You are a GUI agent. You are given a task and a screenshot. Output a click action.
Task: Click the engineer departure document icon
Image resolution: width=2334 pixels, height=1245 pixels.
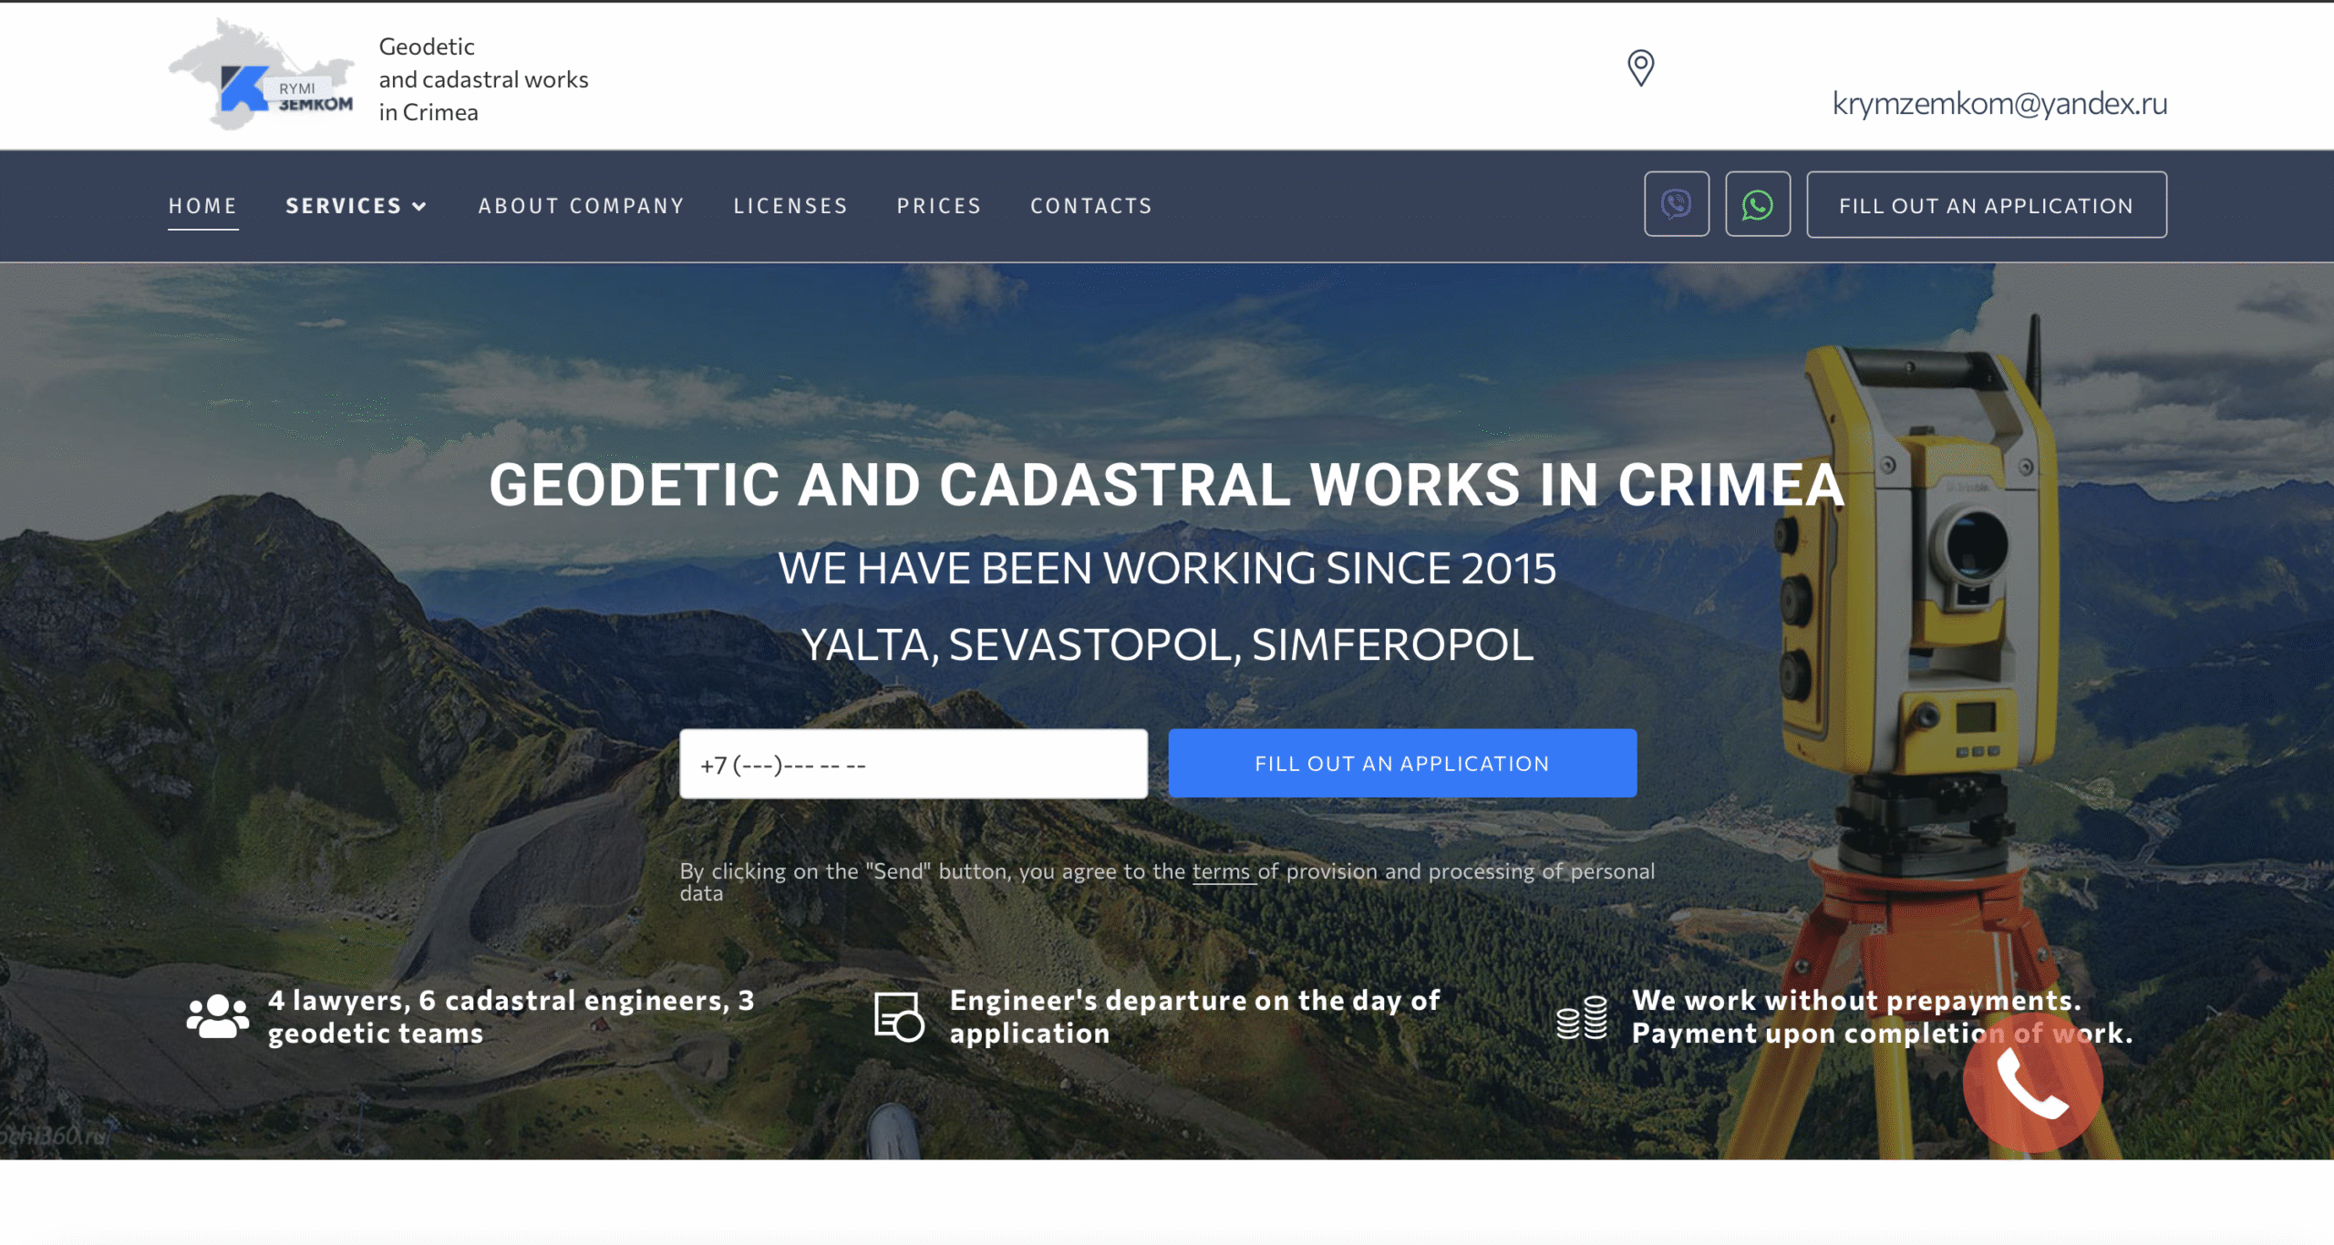click(899, 1016)
